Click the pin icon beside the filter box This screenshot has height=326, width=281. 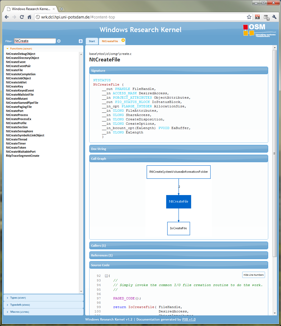tap(81, 41)
